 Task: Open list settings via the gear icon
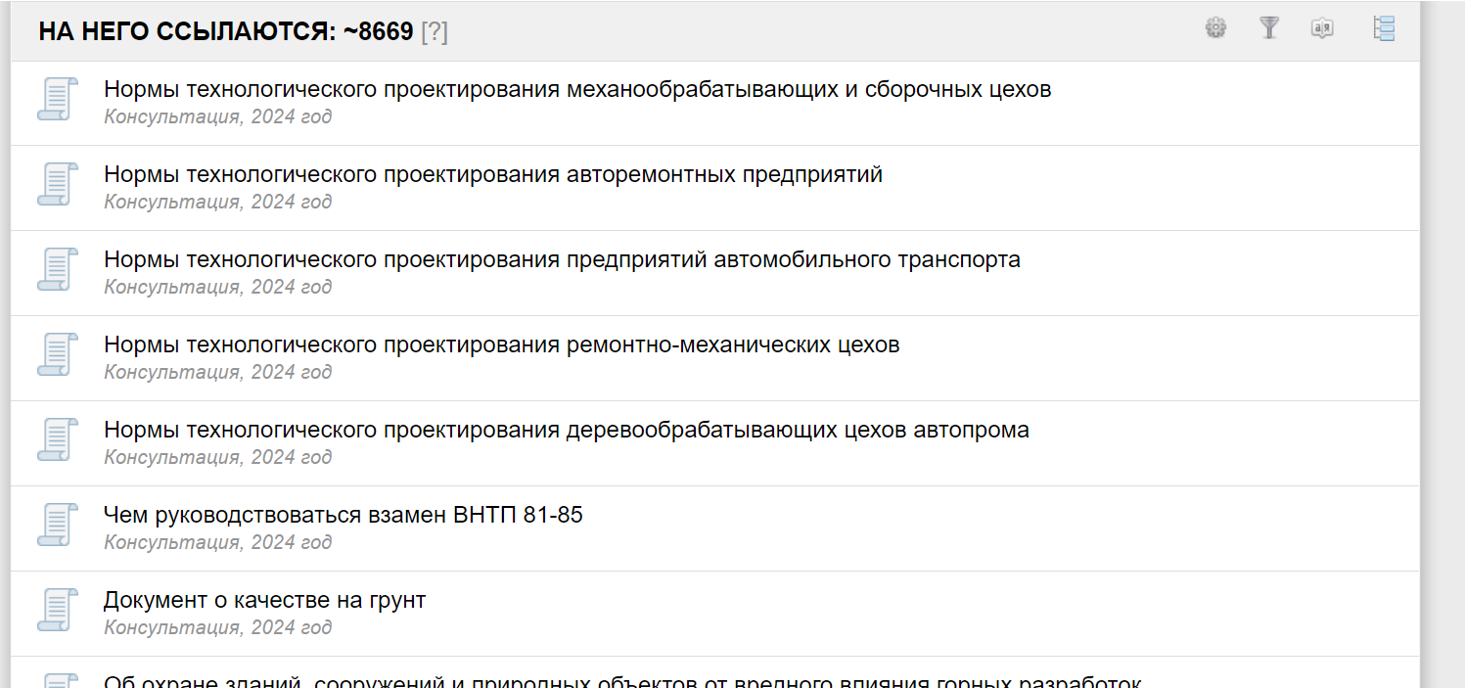(1215, 28)
